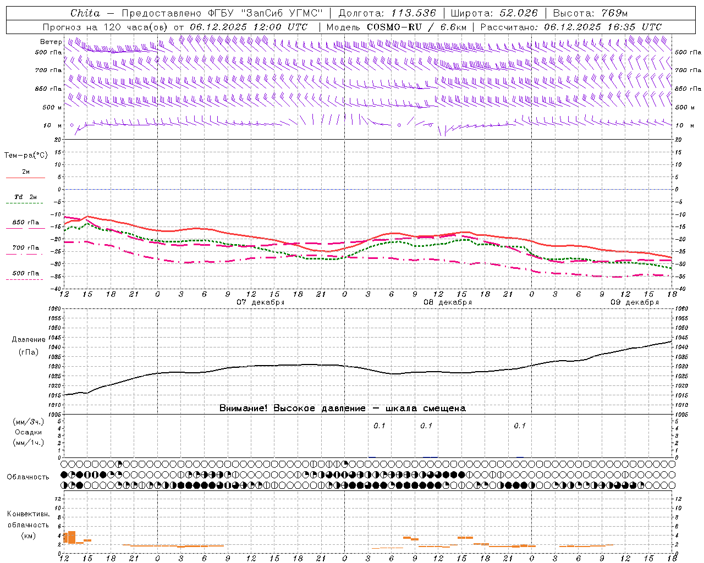This screenshot has height=563, width=704.
Task: Click the elevation label "Высота: 769м"
Action: (590, 13)
